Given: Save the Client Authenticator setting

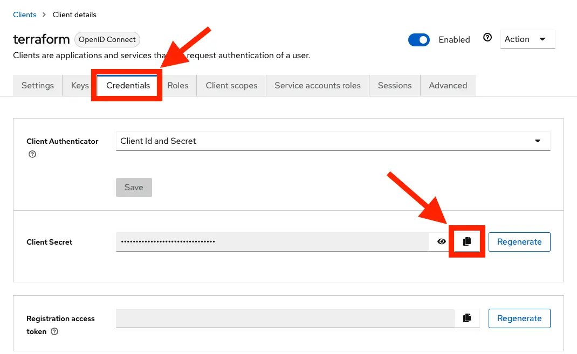Looking at the screenshot, I should (133, 187).
